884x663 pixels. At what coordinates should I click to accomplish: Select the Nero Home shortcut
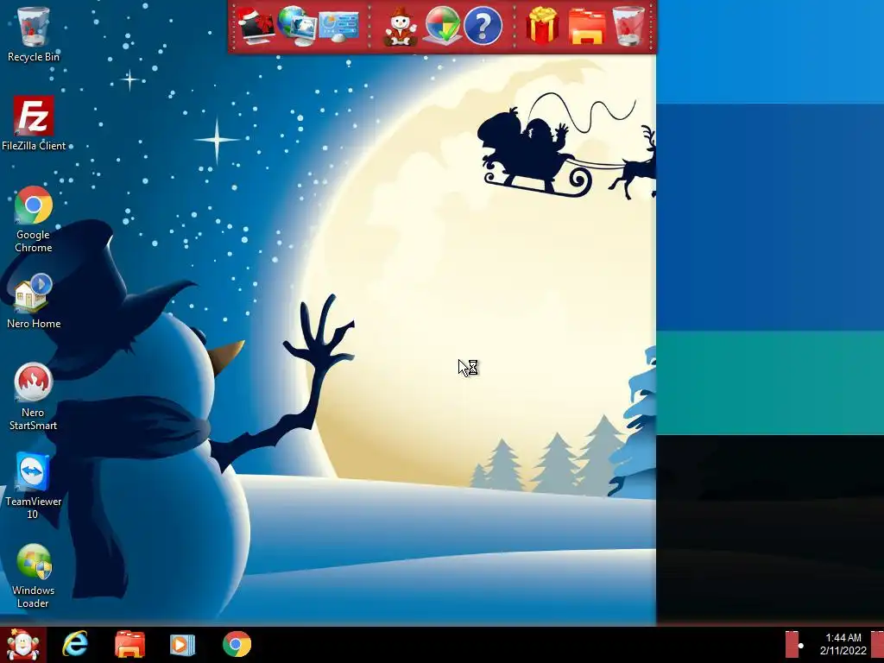tap(34, 301)
